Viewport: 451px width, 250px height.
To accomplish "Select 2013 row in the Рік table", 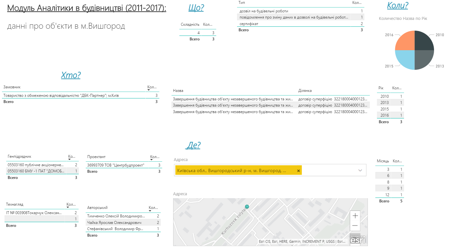I will click(x=390, y=103).
